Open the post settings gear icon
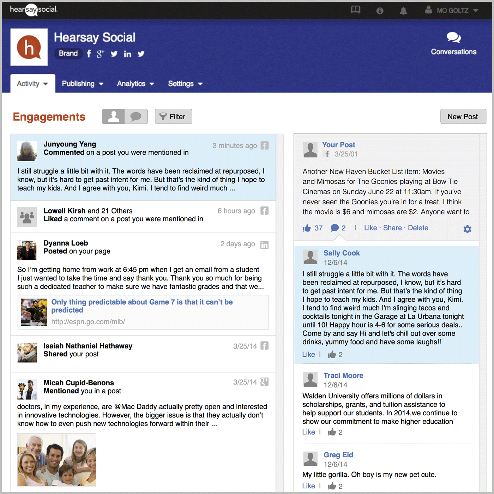The height and width of the screenshot is (494, 494). 467,229
